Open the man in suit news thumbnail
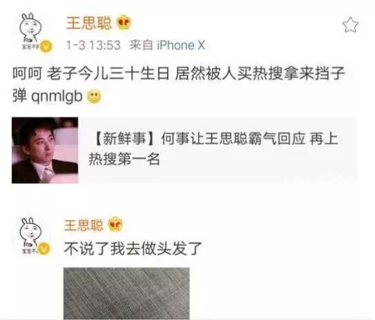Image resolution: width=375 pixels, height=320 pixels. 45,150
